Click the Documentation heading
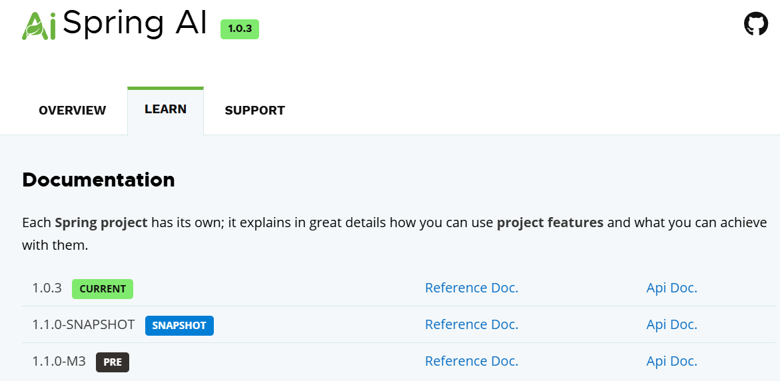The height and width of the screenshot is (381, 780). [x=99, y=180]
